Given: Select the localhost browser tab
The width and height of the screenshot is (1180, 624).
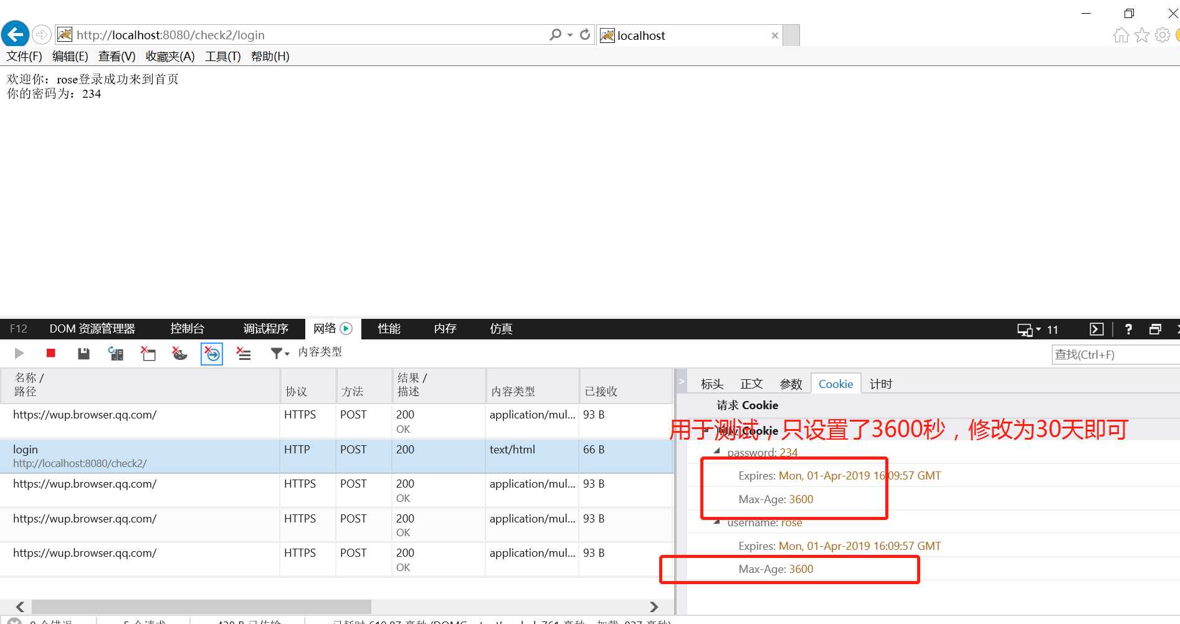Looking at the screenshot, I should pos(688,35).
